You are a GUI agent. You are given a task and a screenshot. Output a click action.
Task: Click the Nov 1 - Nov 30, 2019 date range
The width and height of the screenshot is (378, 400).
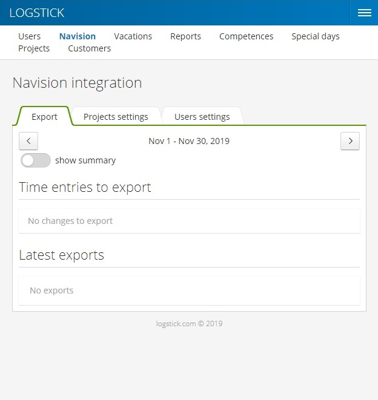click(x=189, y=141)
